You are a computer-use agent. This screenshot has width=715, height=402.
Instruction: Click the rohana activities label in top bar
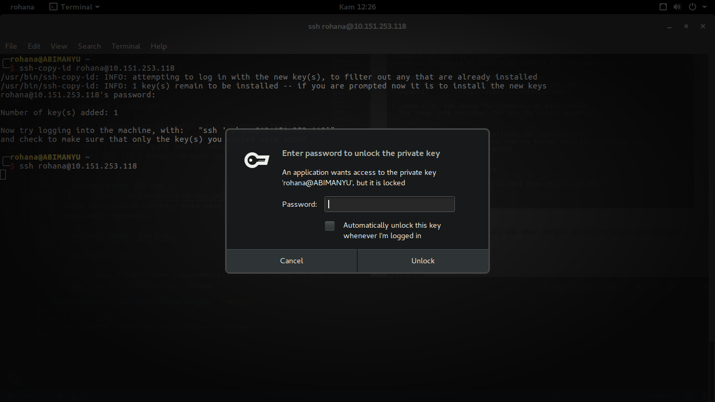click(22, 7)
